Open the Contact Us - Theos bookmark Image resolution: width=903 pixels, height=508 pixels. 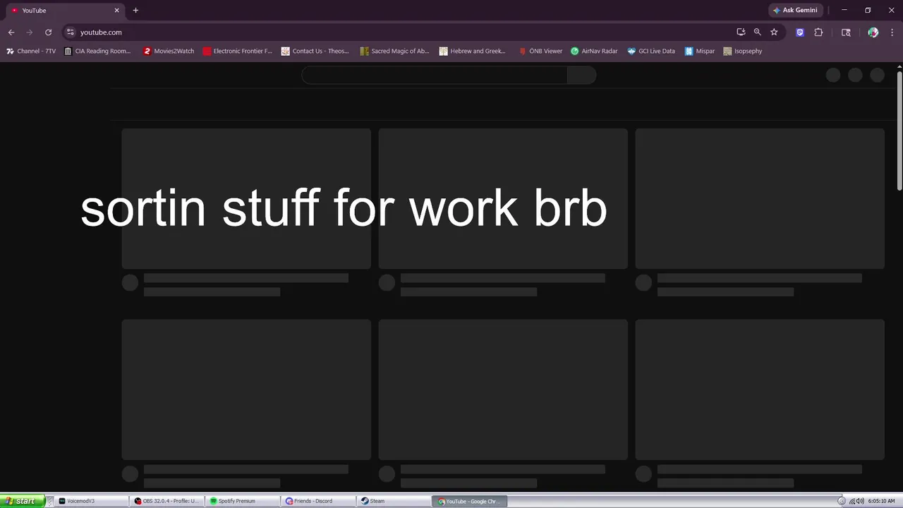[x=315, y=52]
